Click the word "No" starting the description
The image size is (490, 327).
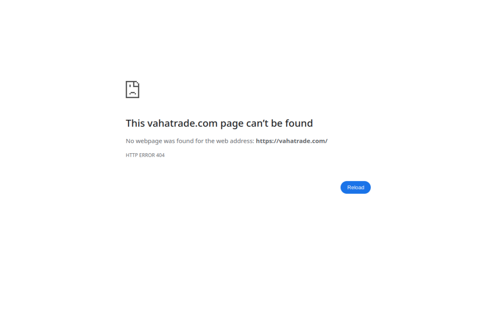[130, 141]
